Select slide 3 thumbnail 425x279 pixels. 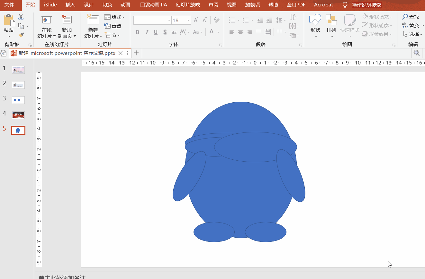[18, 100]
